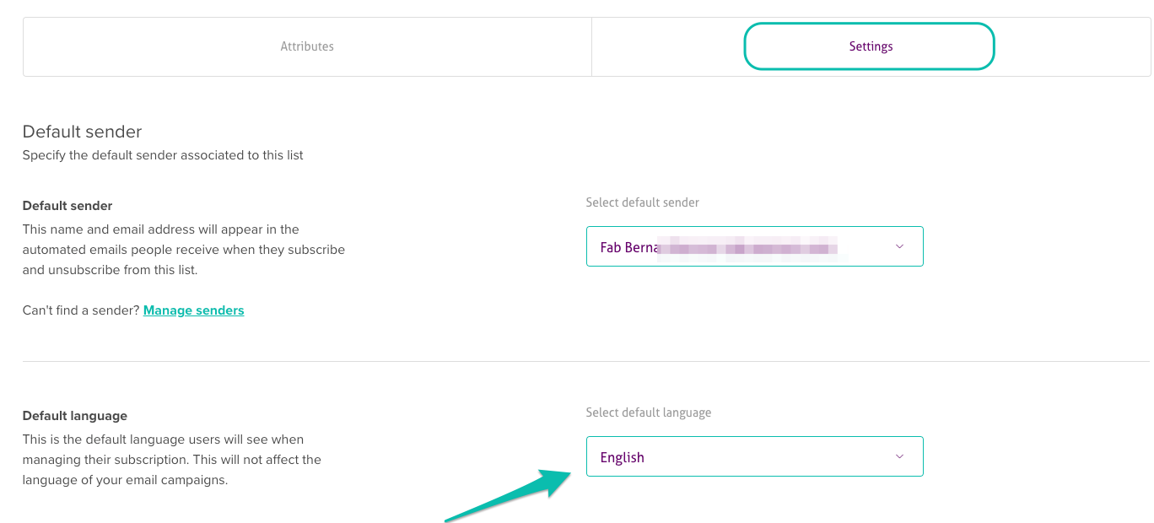Screen dimensions: 1154x523
Task: Click the "English" value text
Action: tap(622, 457)
